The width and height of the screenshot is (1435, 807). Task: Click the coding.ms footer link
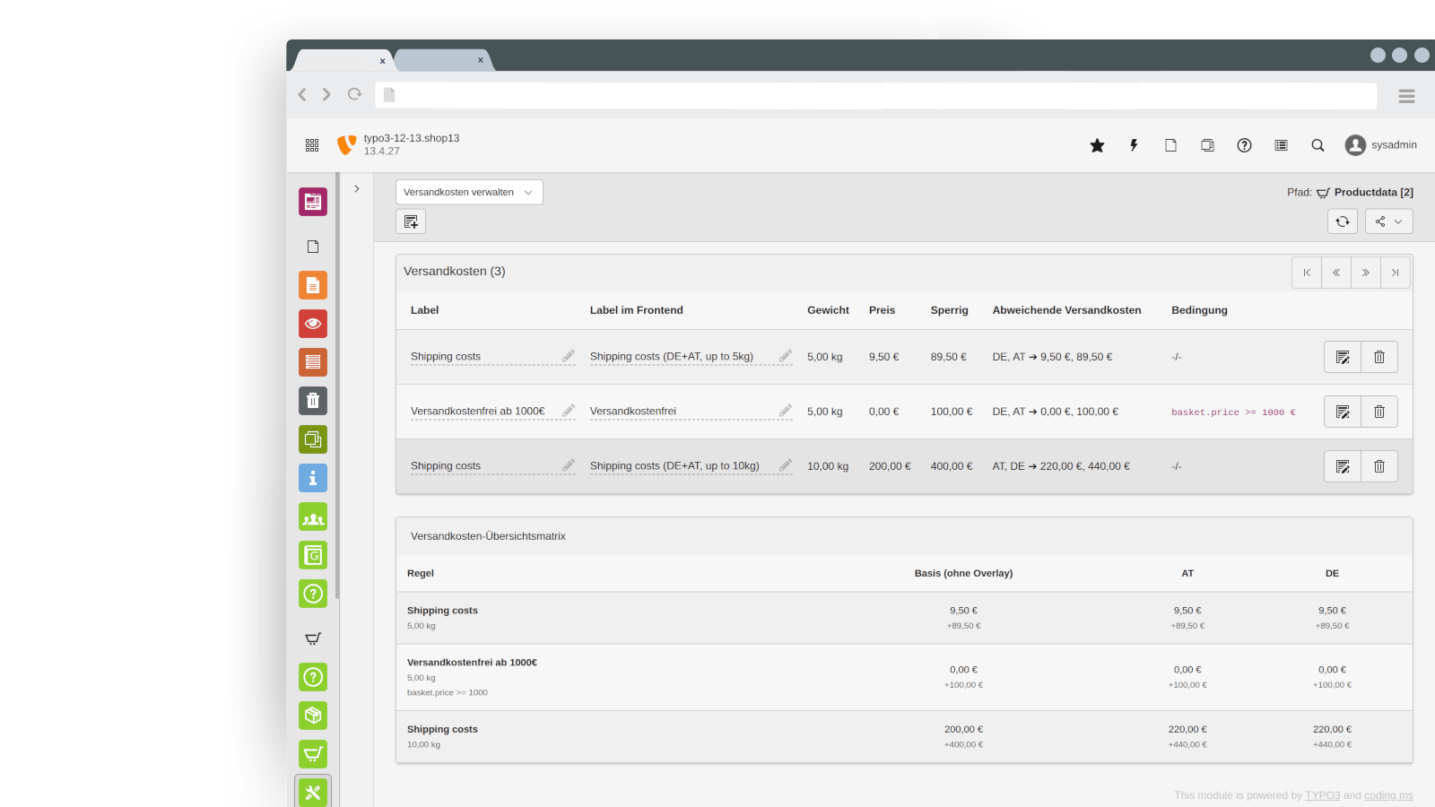tap(1387, 795)
